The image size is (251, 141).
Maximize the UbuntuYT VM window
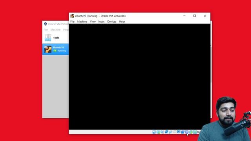tap(195, 16)
